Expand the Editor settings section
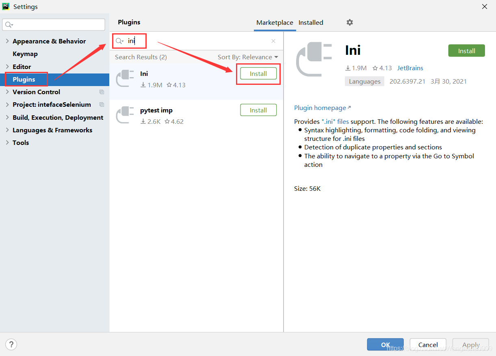 [x=7, y=67]
